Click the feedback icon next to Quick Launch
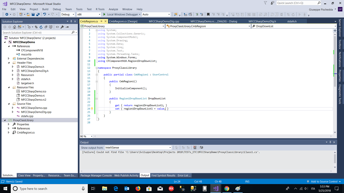 coord(272,3)
